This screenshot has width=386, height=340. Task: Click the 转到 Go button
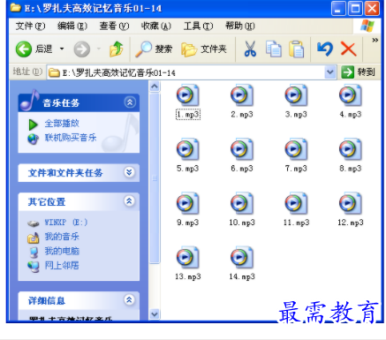pyautogui.click(x=359, y=72)
